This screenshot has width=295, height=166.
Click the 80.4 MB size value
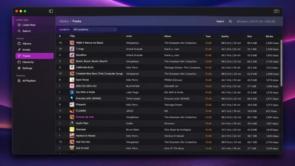[252, 43]
